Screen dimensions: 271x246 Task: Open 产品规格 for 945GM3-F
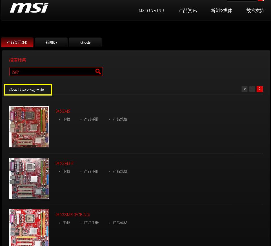coord(120,172)
